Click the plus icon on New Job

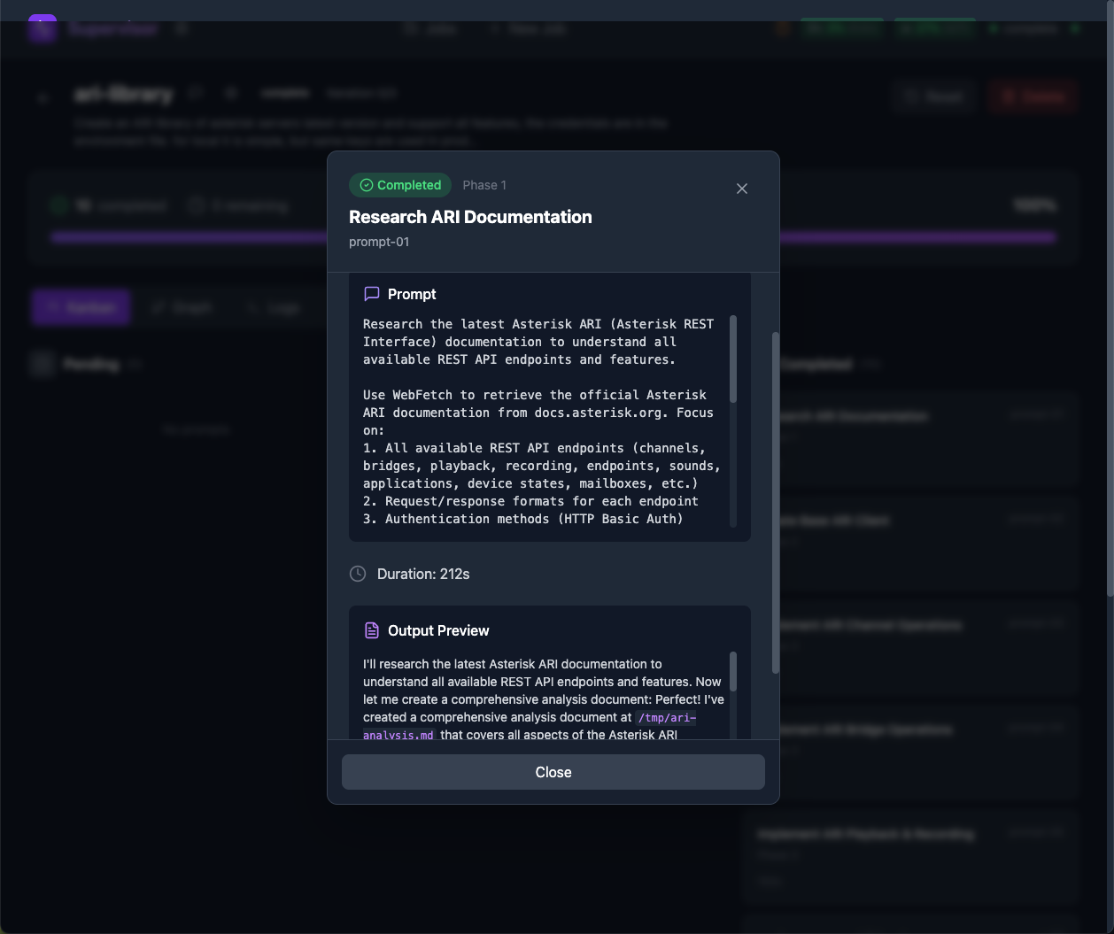494,28
